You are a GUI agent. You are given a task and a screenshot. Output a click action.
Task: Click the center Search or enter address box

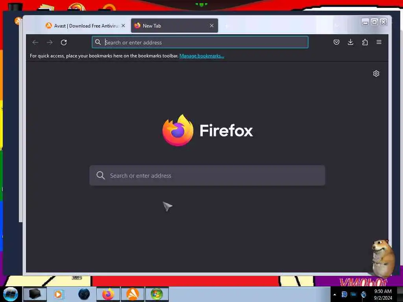207,176
